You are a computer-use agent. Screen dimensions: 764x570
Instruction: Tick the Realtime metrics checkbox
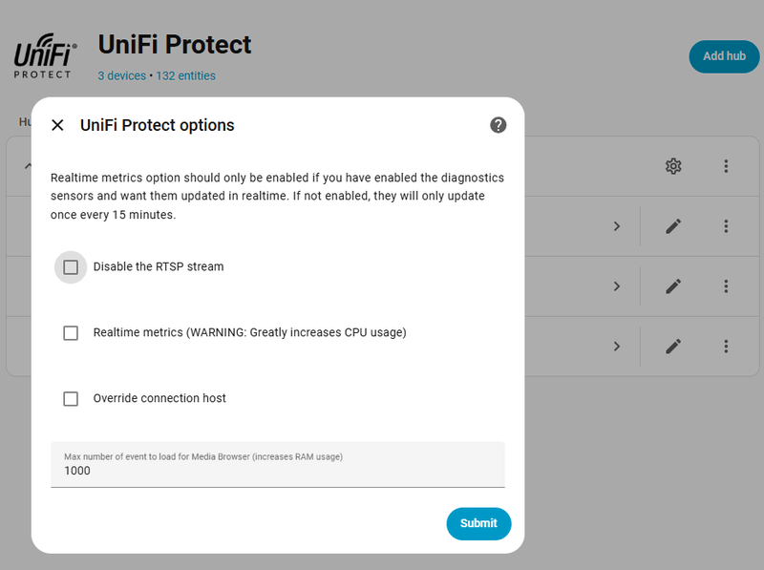point(71,333)
